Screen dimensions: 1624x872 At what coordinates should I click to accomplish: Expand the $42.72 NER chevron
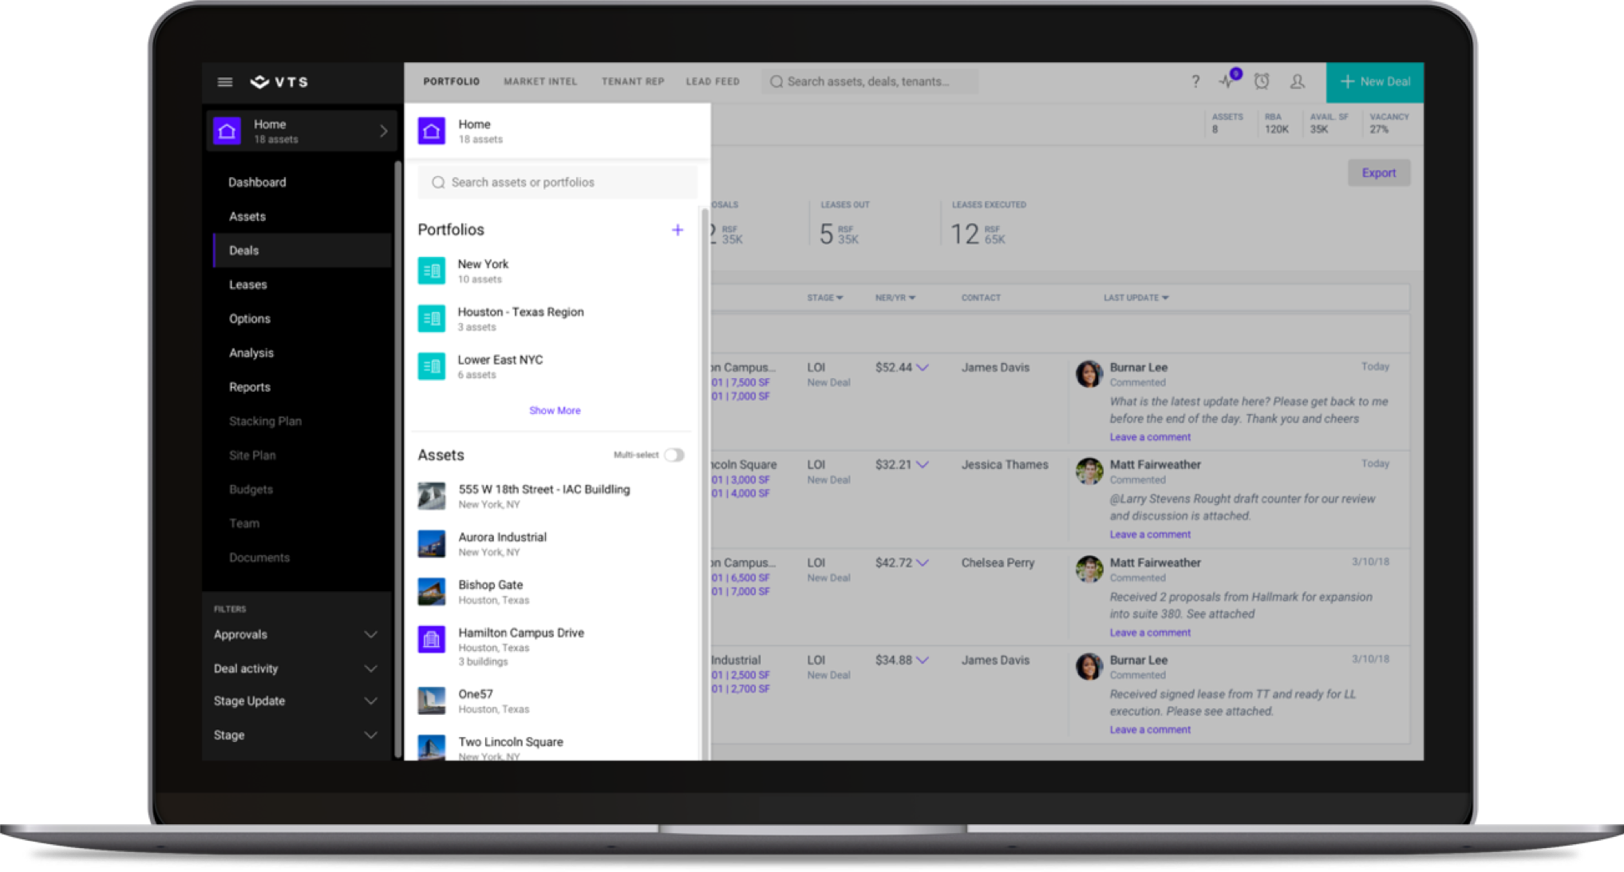pos(923,562)
